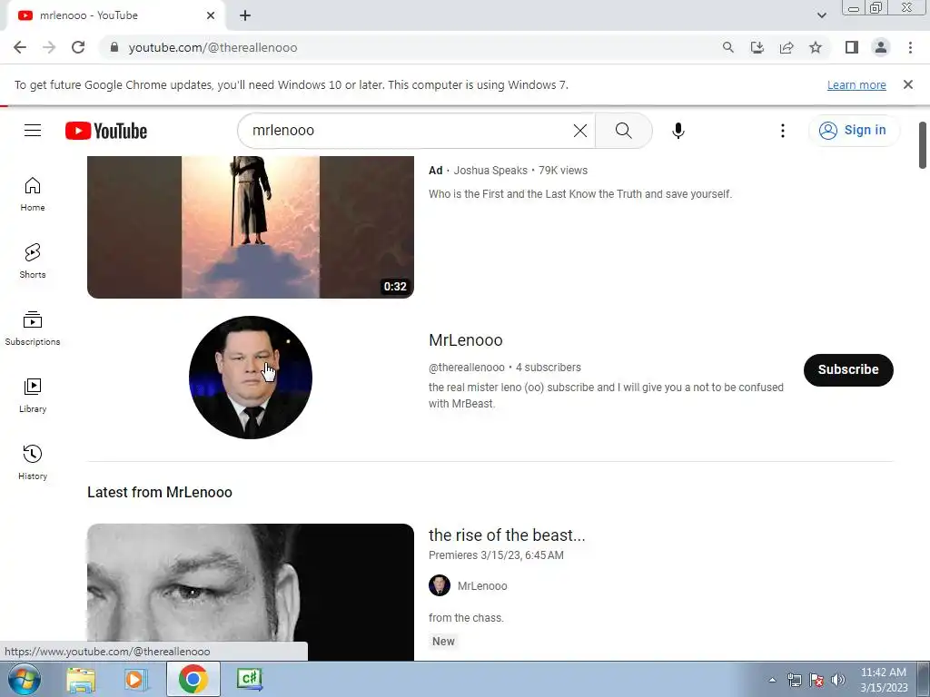Go to Home in sidebar

point(33,194)
